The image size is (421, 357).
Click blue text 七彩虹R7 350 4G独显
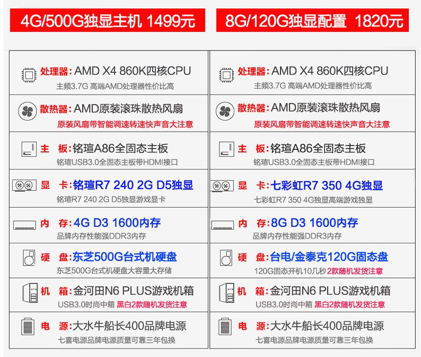(327, 185)
